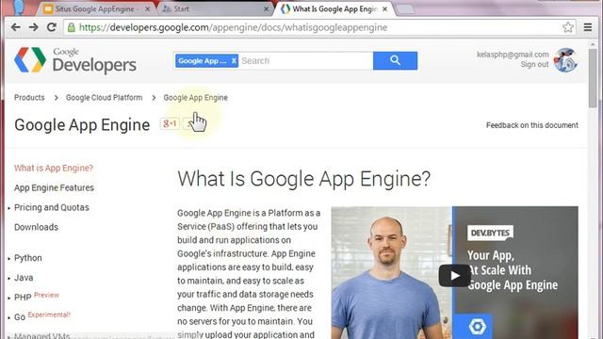Viewport: 603px width, 339px height.
Task: Bookmark this page with the star icon
Action: click(x=567, y=27)
